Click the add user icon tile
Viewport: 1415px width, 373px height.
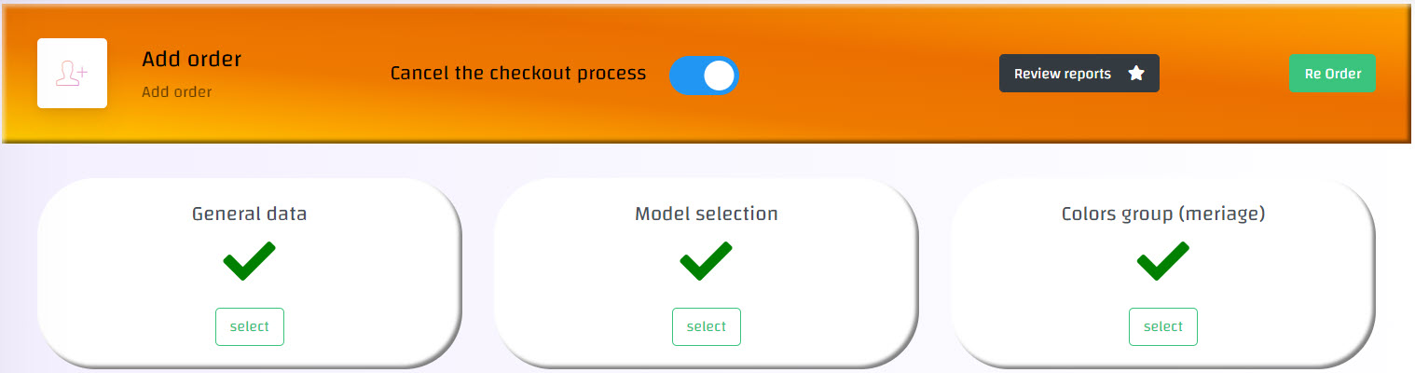click(x=72, y=74)
